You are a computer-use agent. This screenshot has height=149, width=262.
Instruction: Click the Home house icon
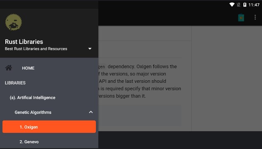coord(9,68)
